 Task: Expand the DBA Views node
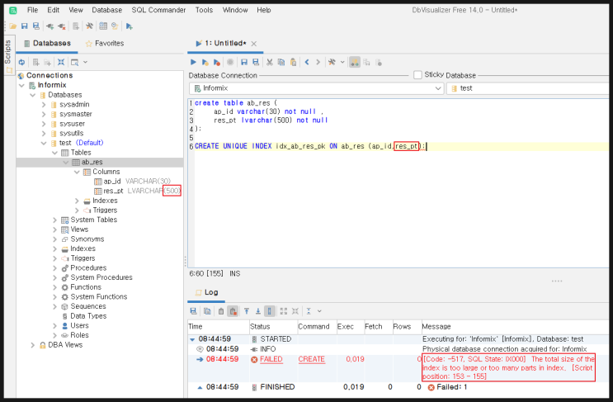[33, 345]
